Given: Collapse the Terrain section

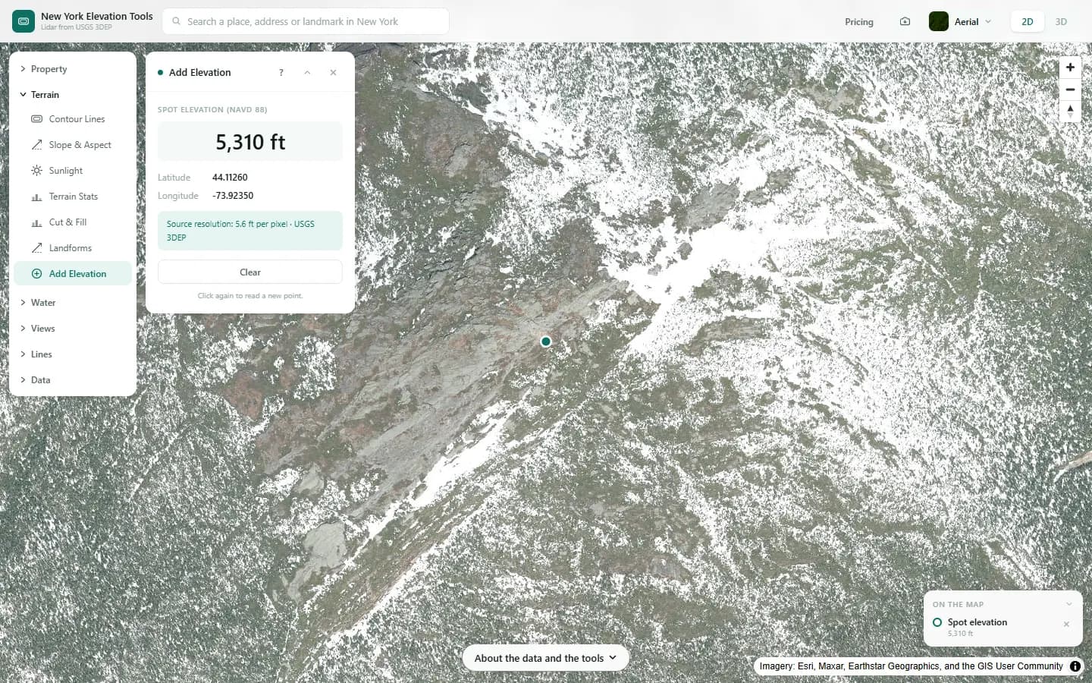Looking at the screenshot, I should [x=73, y=95].
